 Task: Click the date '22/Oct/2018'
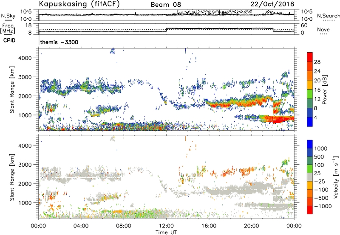tap(272, 4)
